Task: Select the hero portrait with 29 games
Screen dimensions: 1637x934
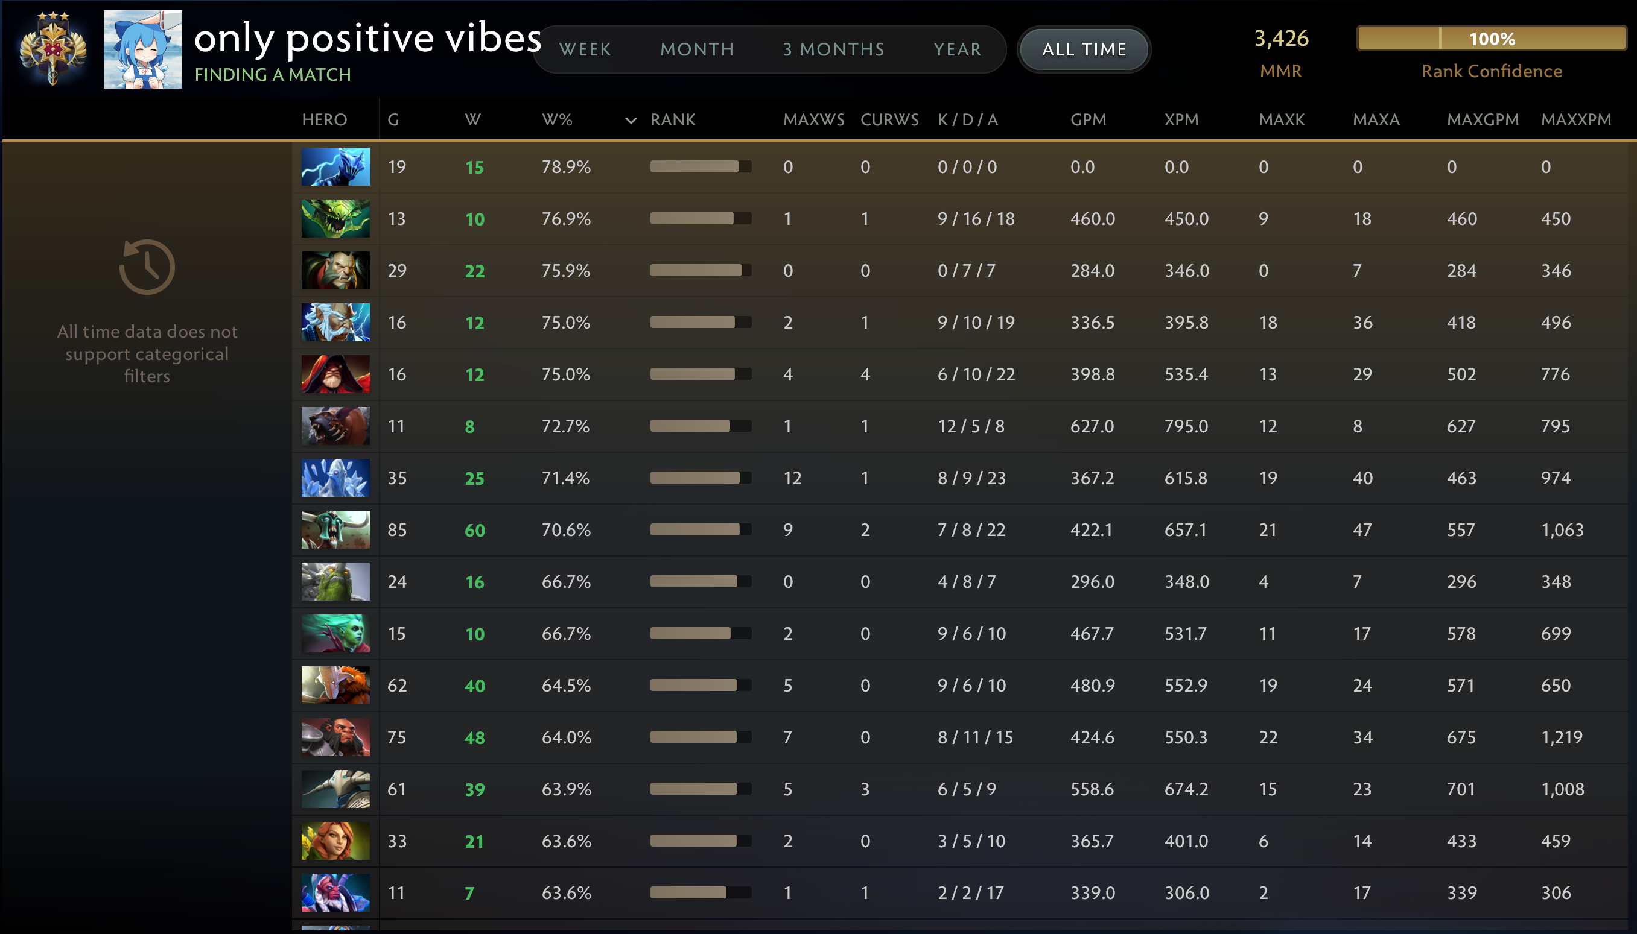Action: [335, 271]
